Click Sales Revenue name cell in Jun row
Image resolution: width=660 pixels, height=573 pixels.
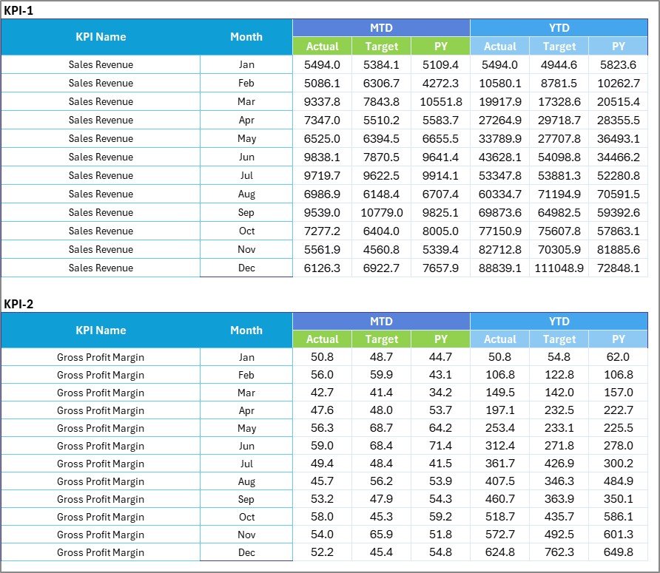coord(101,157)
